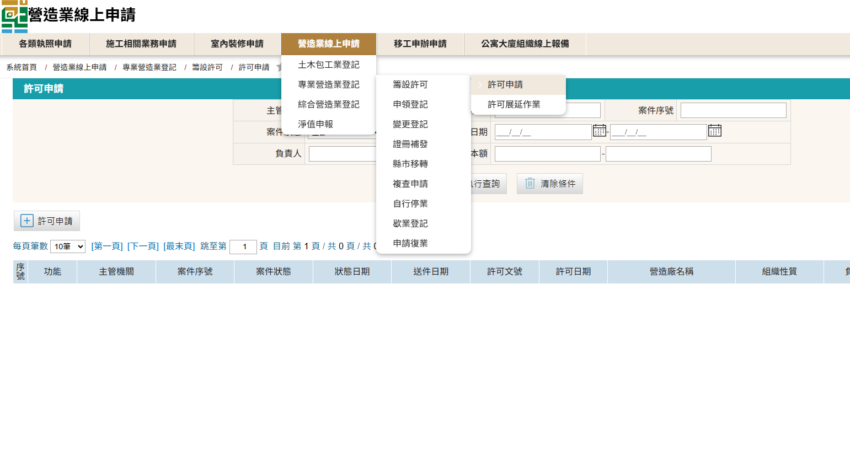Click the plus icon to add 許可申請
850x466 pixels.
pos(27,221)
